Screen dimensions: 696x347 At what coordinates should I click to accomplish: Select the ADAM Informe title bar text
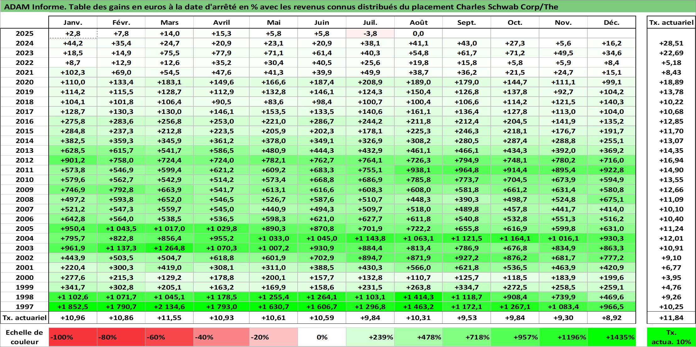tap(281, 7)
